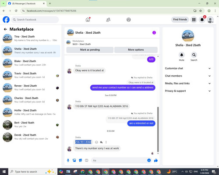Open the Friends icon in top navigation
Image resolution: width=219 pixels, height=175 pixels.
[108, 20]
